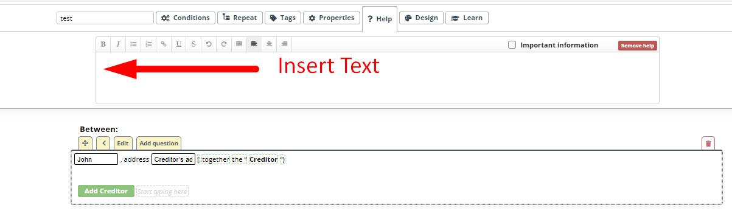The width and height of the screenshot is (732, 222).
Task: Click the Edit button
Action: pyautogui.click(x=123, y=143)
